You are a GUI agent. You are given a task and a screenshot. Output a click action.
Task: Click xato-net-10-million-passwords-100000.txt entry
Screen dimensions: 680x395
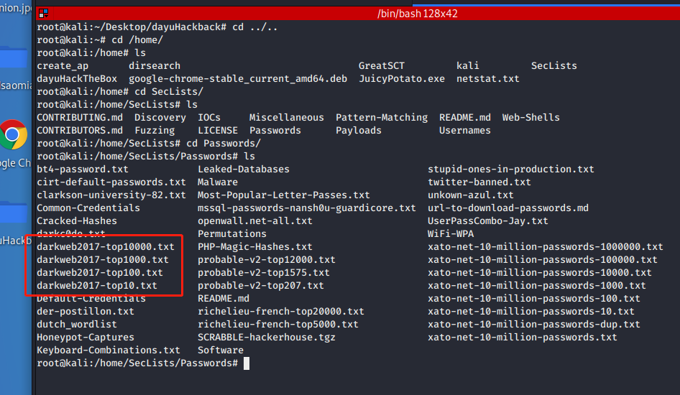(543, 260)
